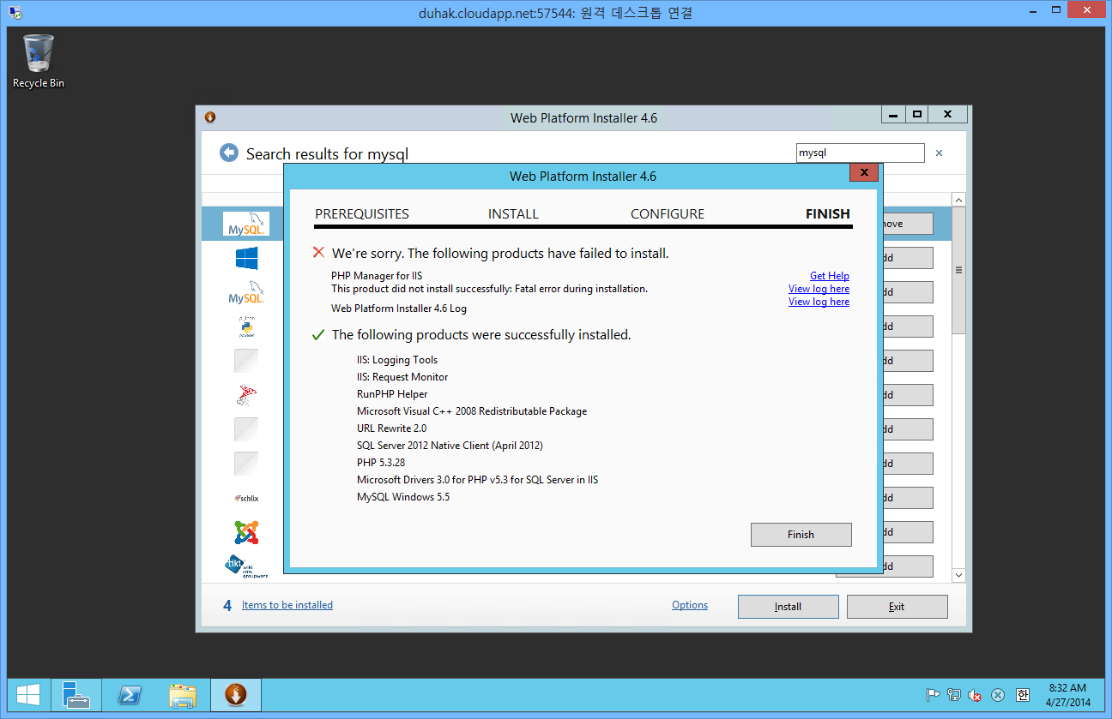Open the Get Help link
1112x719 pixels.
[x=829, y=276]
